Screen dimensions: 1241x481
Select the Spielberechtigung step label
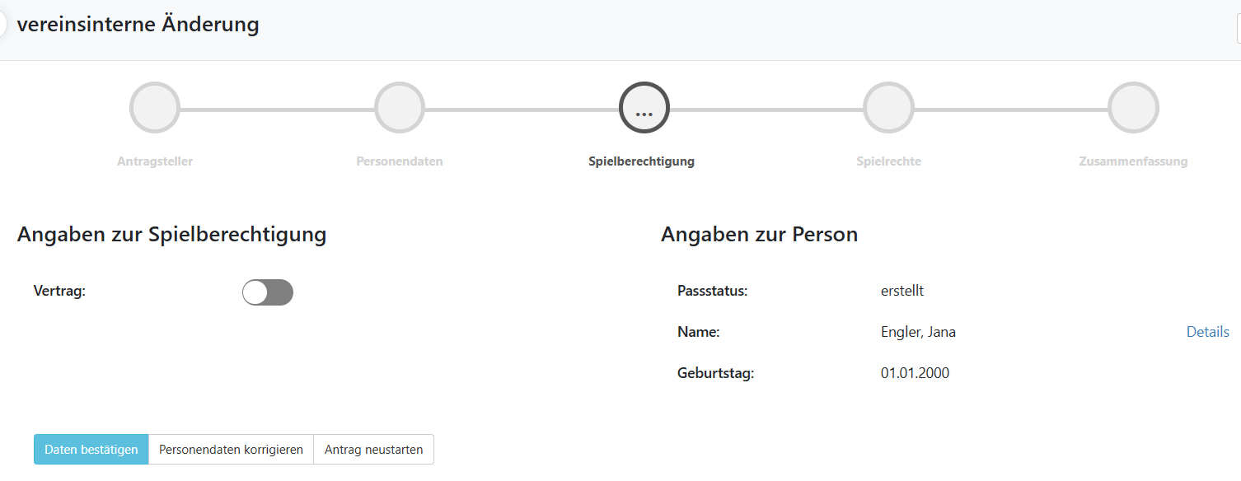pyautogui.click(x=641, y=161)
